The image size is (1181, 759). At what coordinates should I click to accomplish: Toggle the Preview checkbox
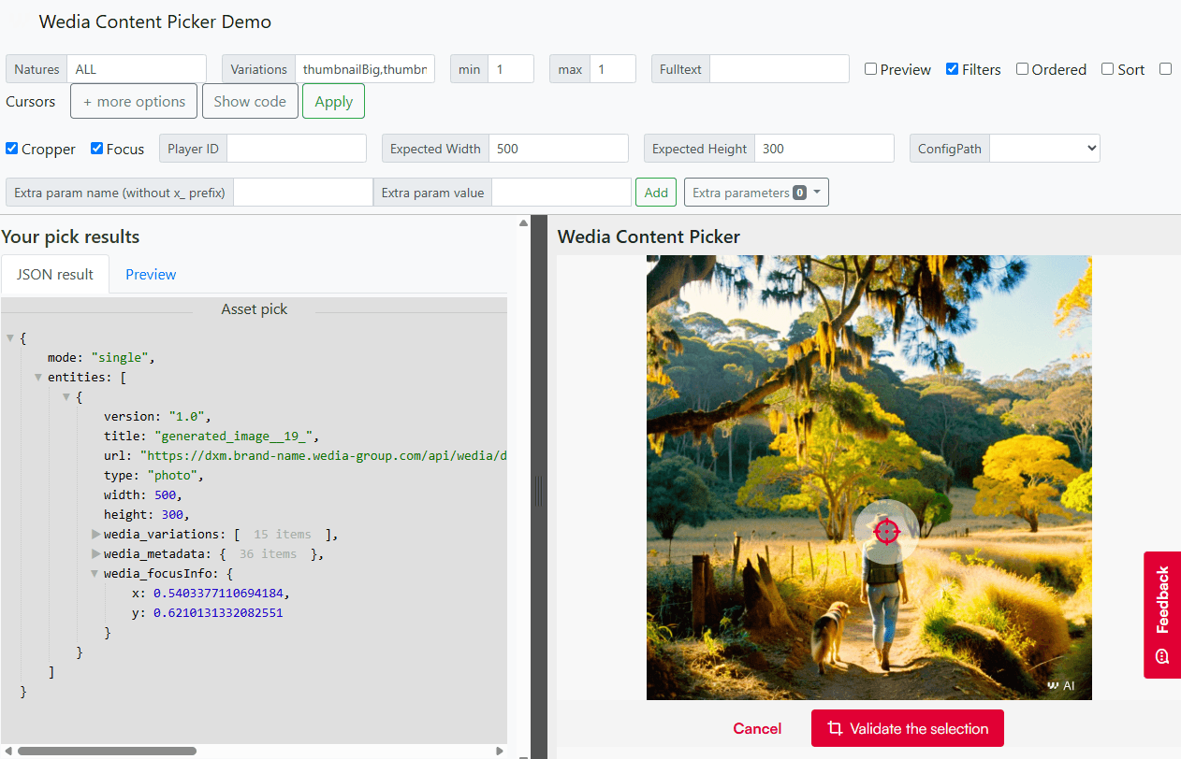tap(870, 68)
